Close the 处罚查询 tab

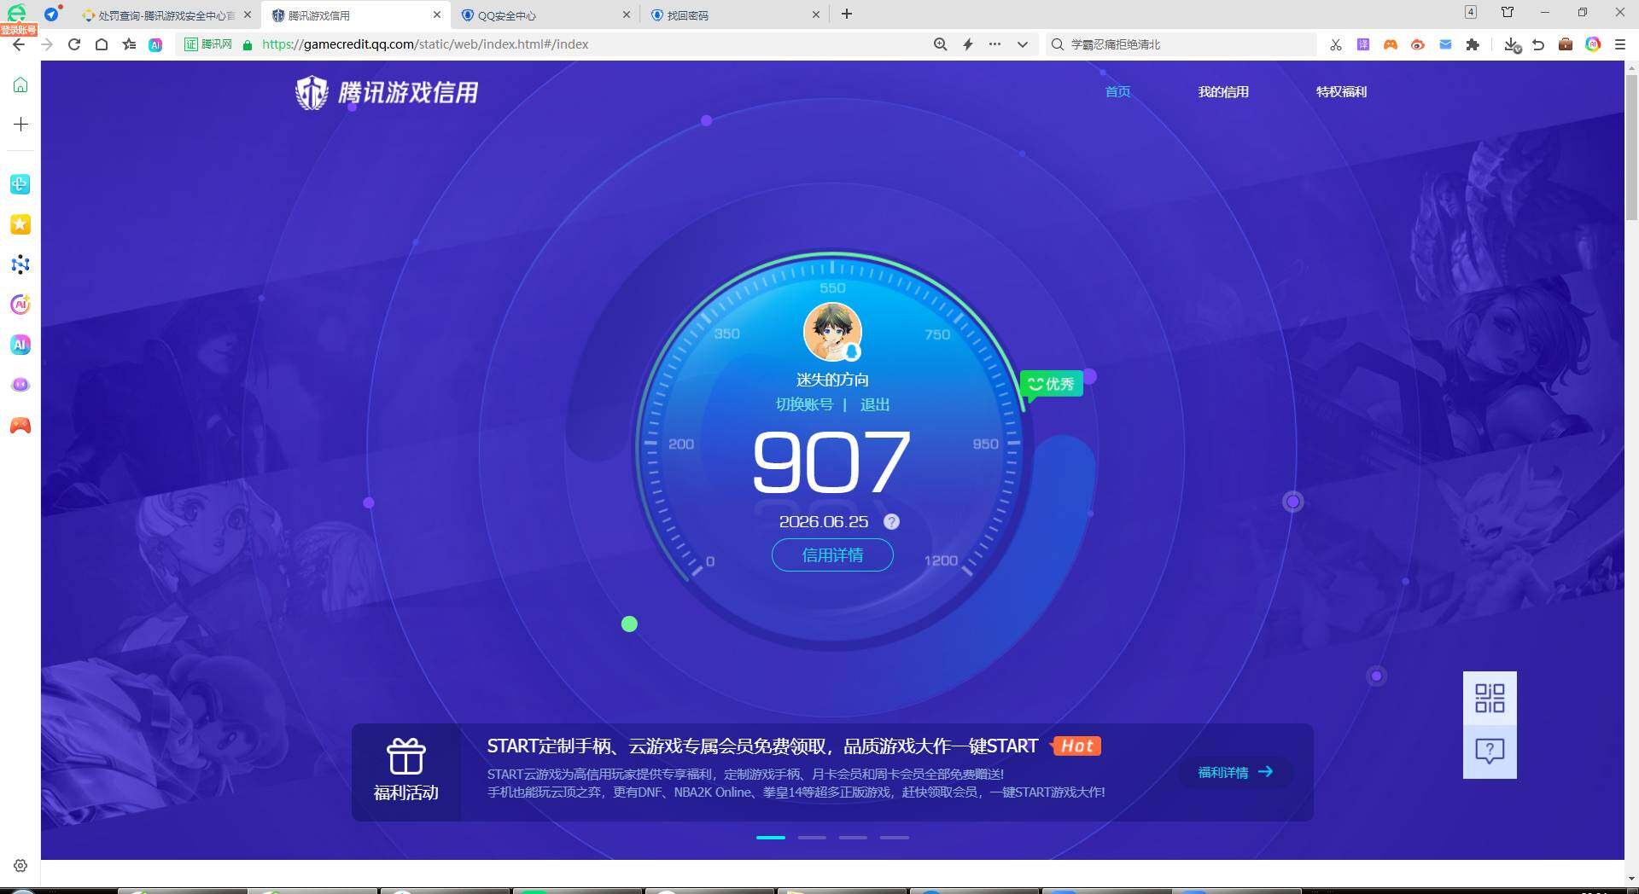(248, 15)
